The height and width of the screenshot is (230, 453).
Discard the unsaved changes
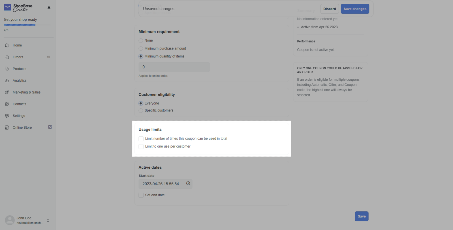tap(330, 9)
